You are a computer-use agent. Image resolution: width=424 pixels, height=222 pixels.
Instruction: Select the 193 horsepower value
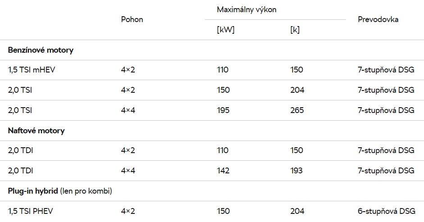click(x=296, y=171)
